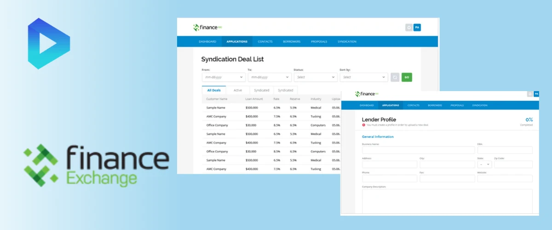This screenshot has width=552, height=230.
Task: Focus the Address input field
Action: (x=390, y=164)
